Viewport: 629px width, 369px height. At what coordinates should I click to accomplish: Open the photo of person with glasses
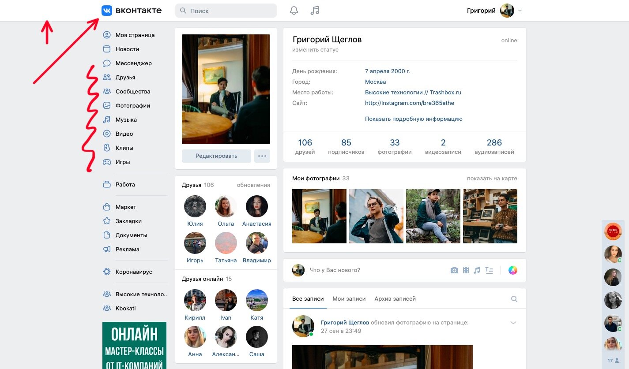point(376,216)
